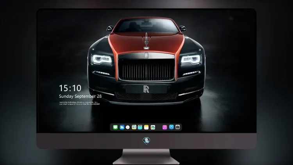The width and height of the screenshot is (293, 165).
Task: Open the photo gallery app icon in dock
Action: [x=153, y=127]
